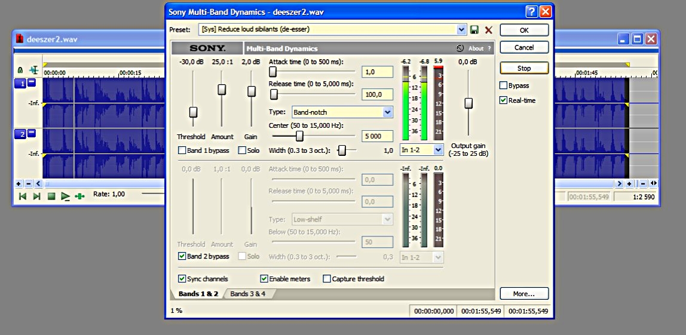Click the 00:00:15 ruler mark
The width and height of the screenshot is (686, 335).
click(x=130, y=73)
